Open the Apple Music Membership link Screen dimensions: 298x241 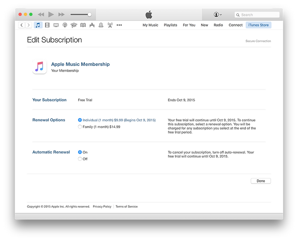tap(80, 64)
